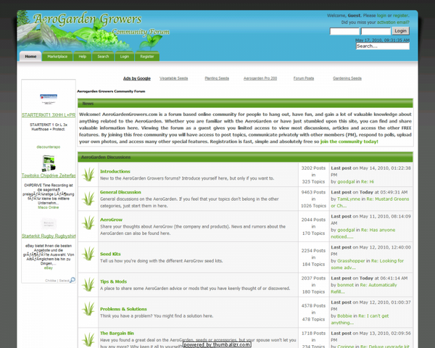Click the username input field
Image resolution: width=435 pixels, height=348 pixels.
pyautogui.click(x=344, y=31)
